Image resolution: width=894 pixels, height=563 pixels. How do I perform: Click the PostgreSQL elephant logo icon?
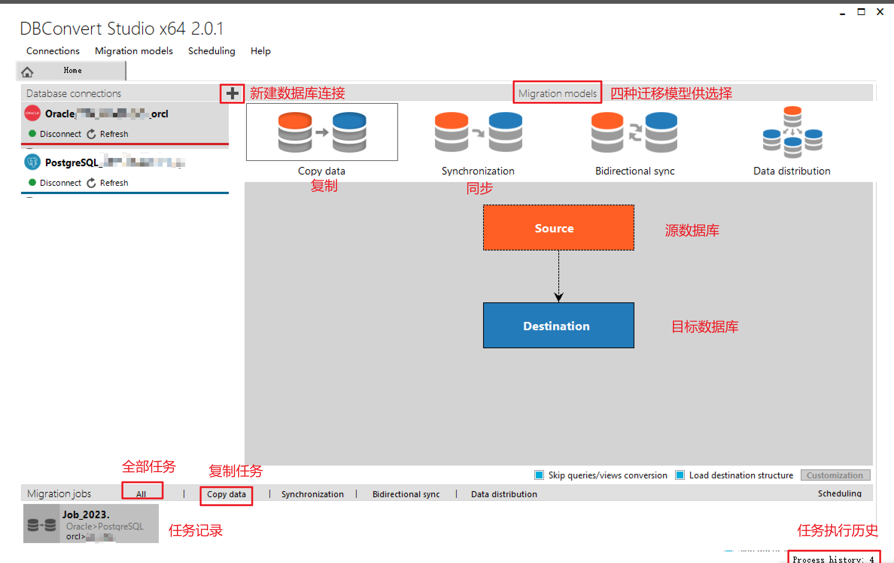32,162
